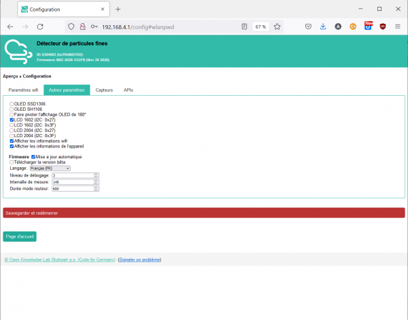The width and height of the screenshot is (408, 320).
Task: Open the Pocket save icon
Action: [x=308, y=26]
